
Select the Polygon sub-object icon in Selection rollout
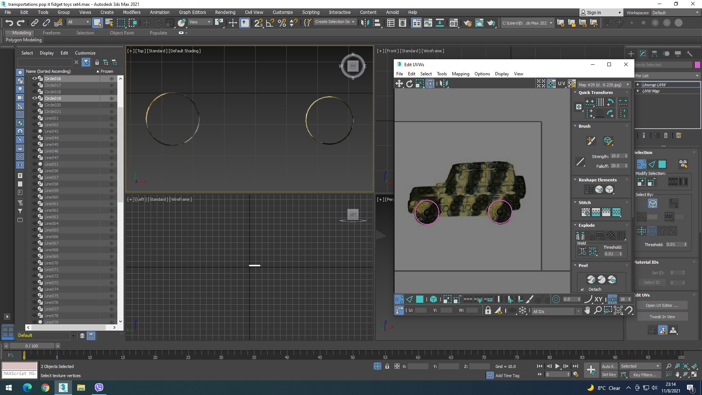click(662, 164)
